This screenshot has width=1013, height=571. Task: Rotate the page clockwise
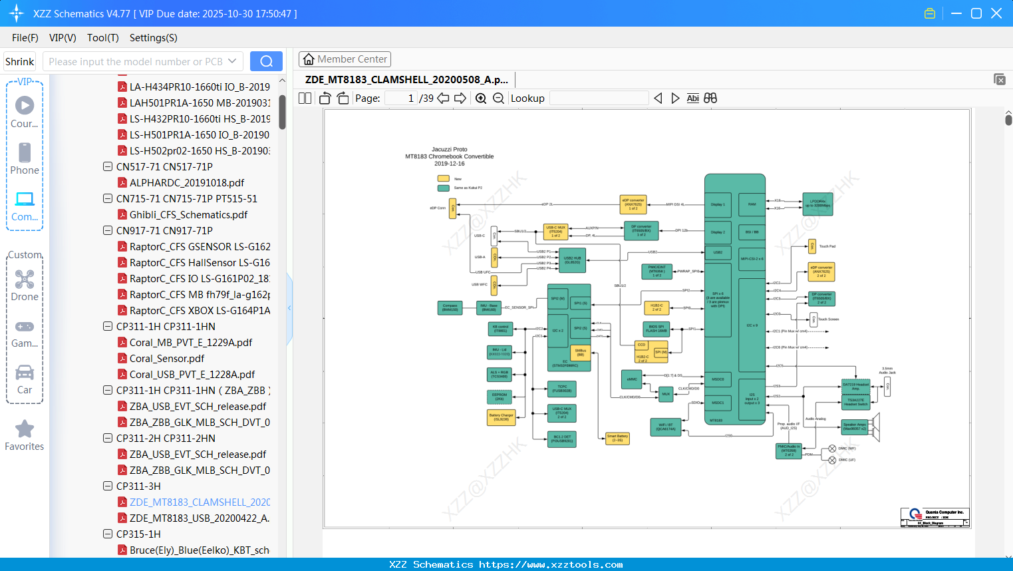(343, 98)
